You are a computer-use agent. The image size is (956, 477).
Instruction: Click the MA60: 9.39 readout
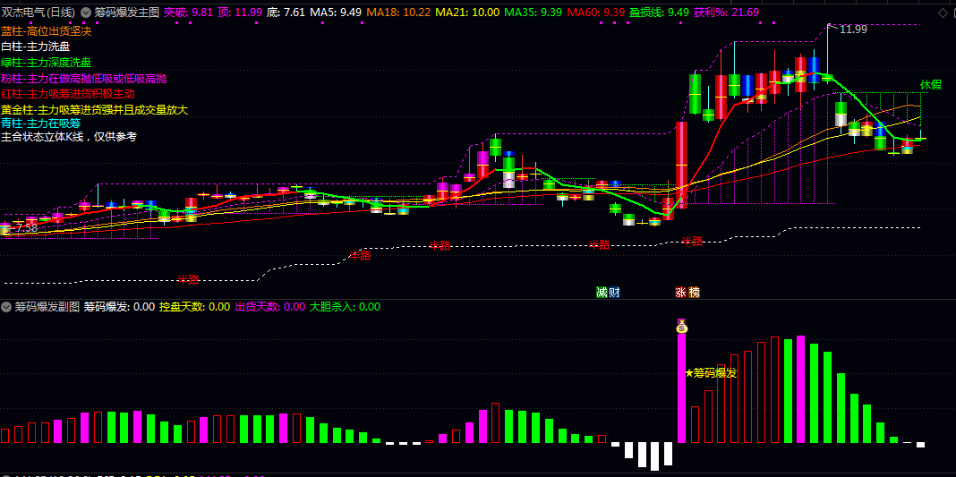coord(596,13)
